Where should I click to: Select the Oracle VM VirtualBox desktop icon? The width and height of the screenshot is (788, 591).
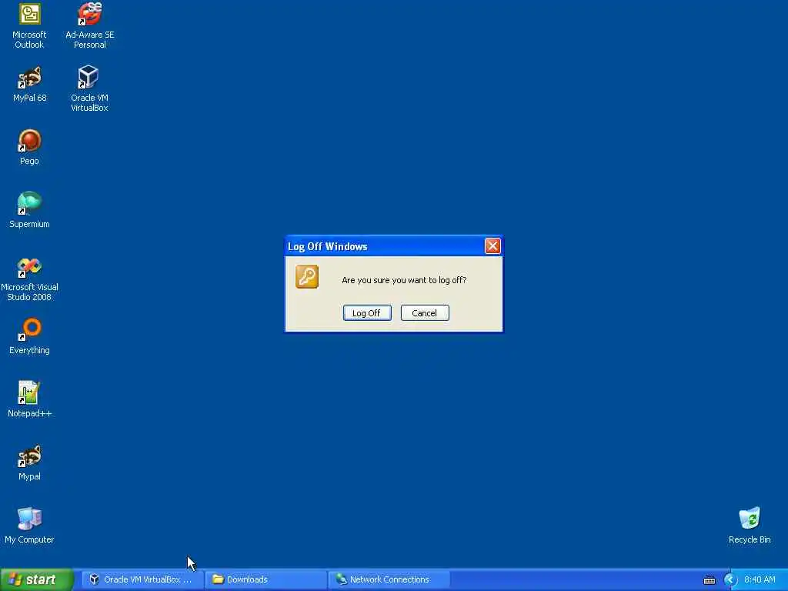pos(89,88)
